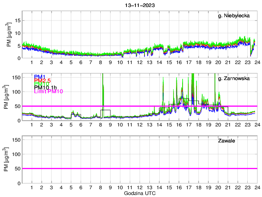Click the hour 12 tick below the Niebylecka chart
This screenshot has width=262, height=197.
point(139,62)
